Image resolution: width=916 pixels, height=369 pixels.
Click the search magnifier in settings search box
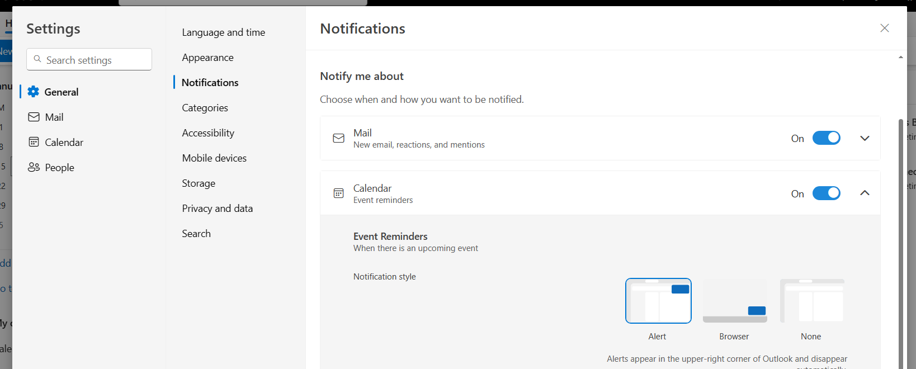(x=37, y=59)
